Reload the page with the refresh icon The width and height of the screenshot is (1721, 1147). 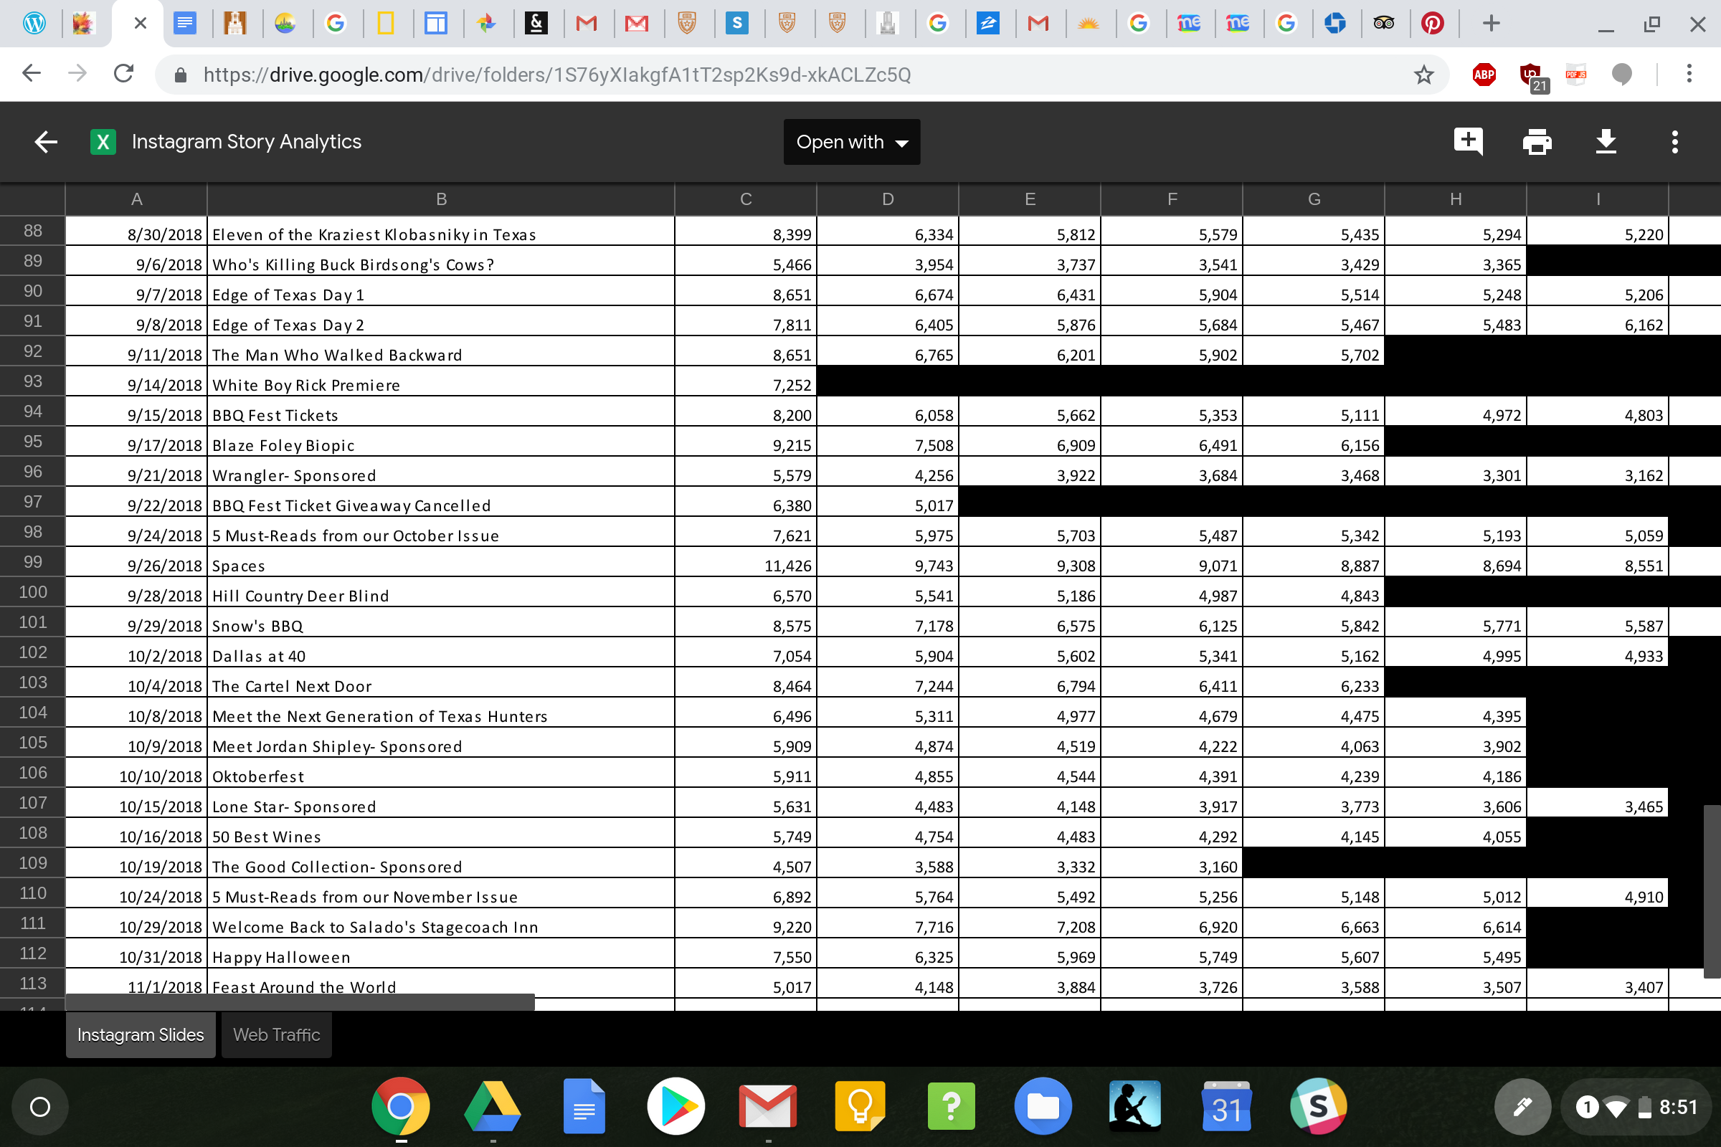coord(123,74)
